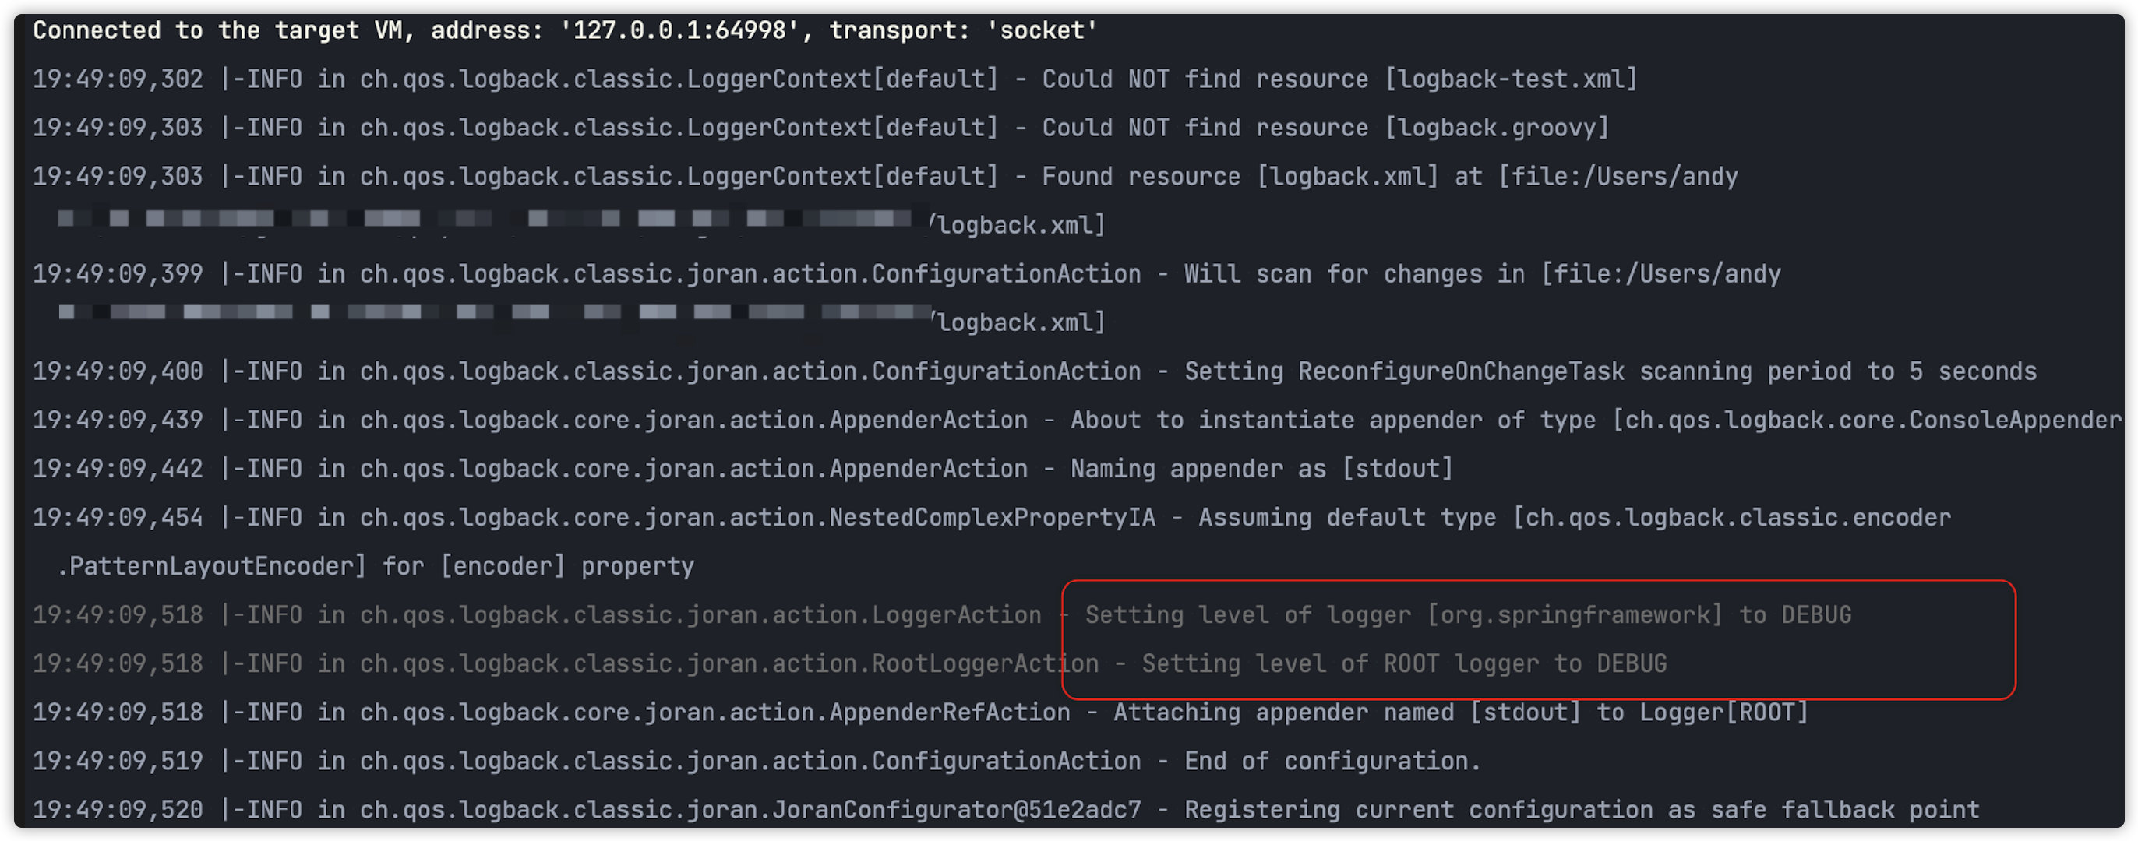Screen dimensions: 2138x841
Task: Click the NestedComplexPropertyIA class name
Action: 992,518
